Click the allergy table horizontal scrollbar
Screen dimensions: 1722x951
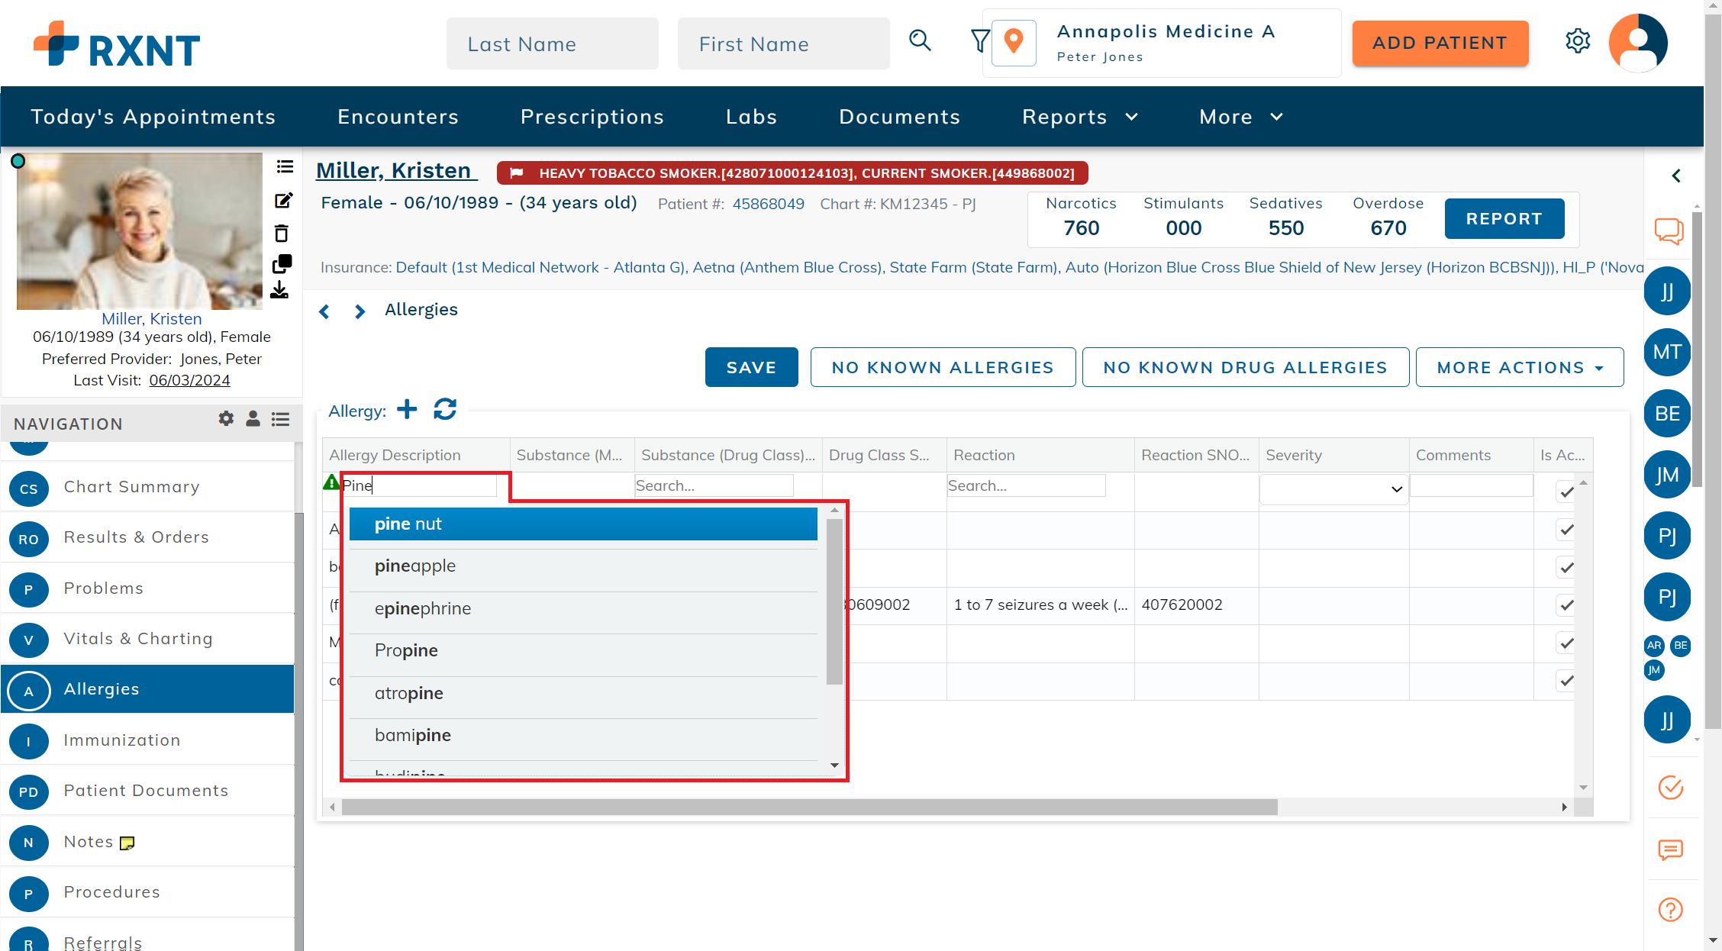point(809,807)
